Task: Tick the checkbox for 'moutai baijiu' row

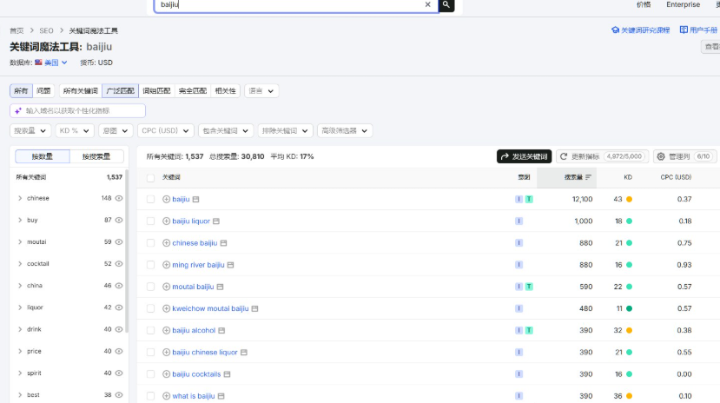Action: point(150,287)
